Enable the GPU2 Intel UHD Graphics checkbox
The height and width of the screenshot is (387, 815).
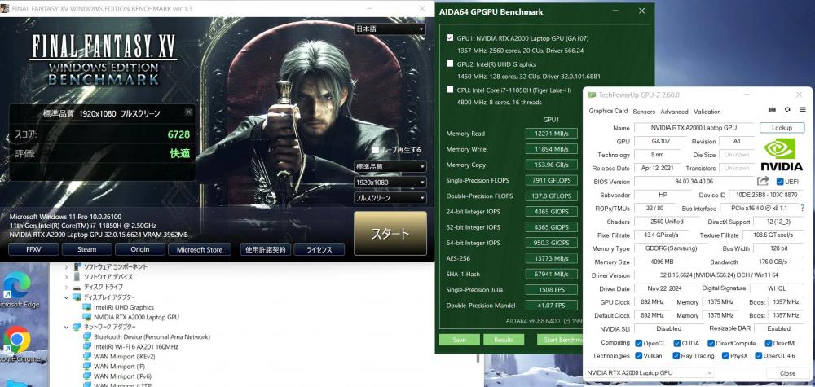(451, 64)
